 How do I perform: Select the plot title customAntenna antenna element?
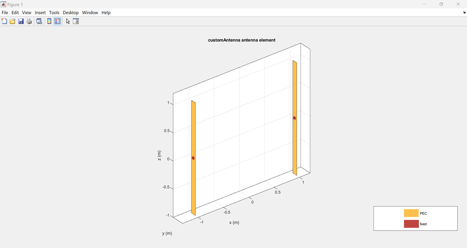[242, 40]
